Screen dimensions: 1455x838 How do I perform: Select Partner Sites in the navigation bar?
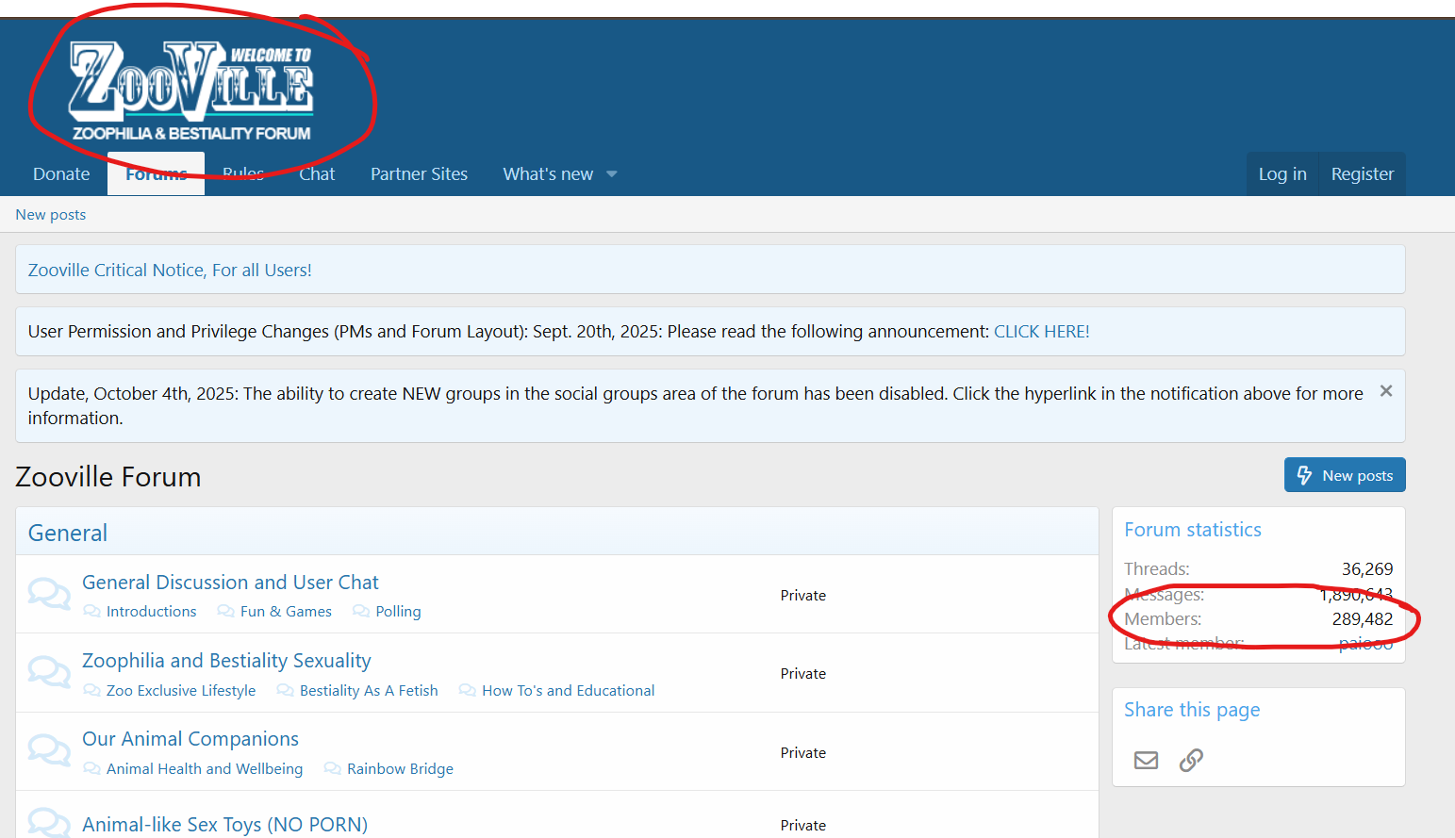click(x=419, y=174)
